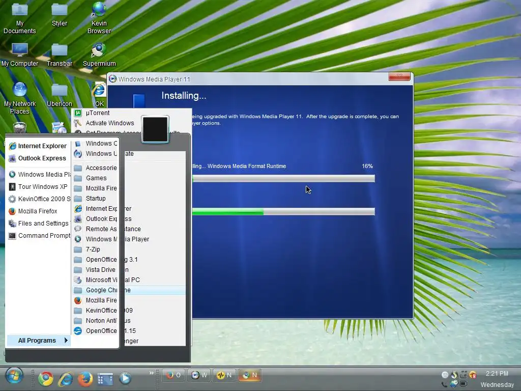The width and height of the screenshot is (521, 391).
Task: Click the Windows Media Format Runtime progress bar
Action: tap(283, 179)
